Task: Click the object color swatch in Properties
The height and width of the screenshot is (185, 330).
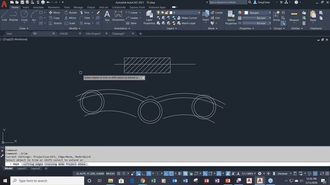Action: coord(246,13)
